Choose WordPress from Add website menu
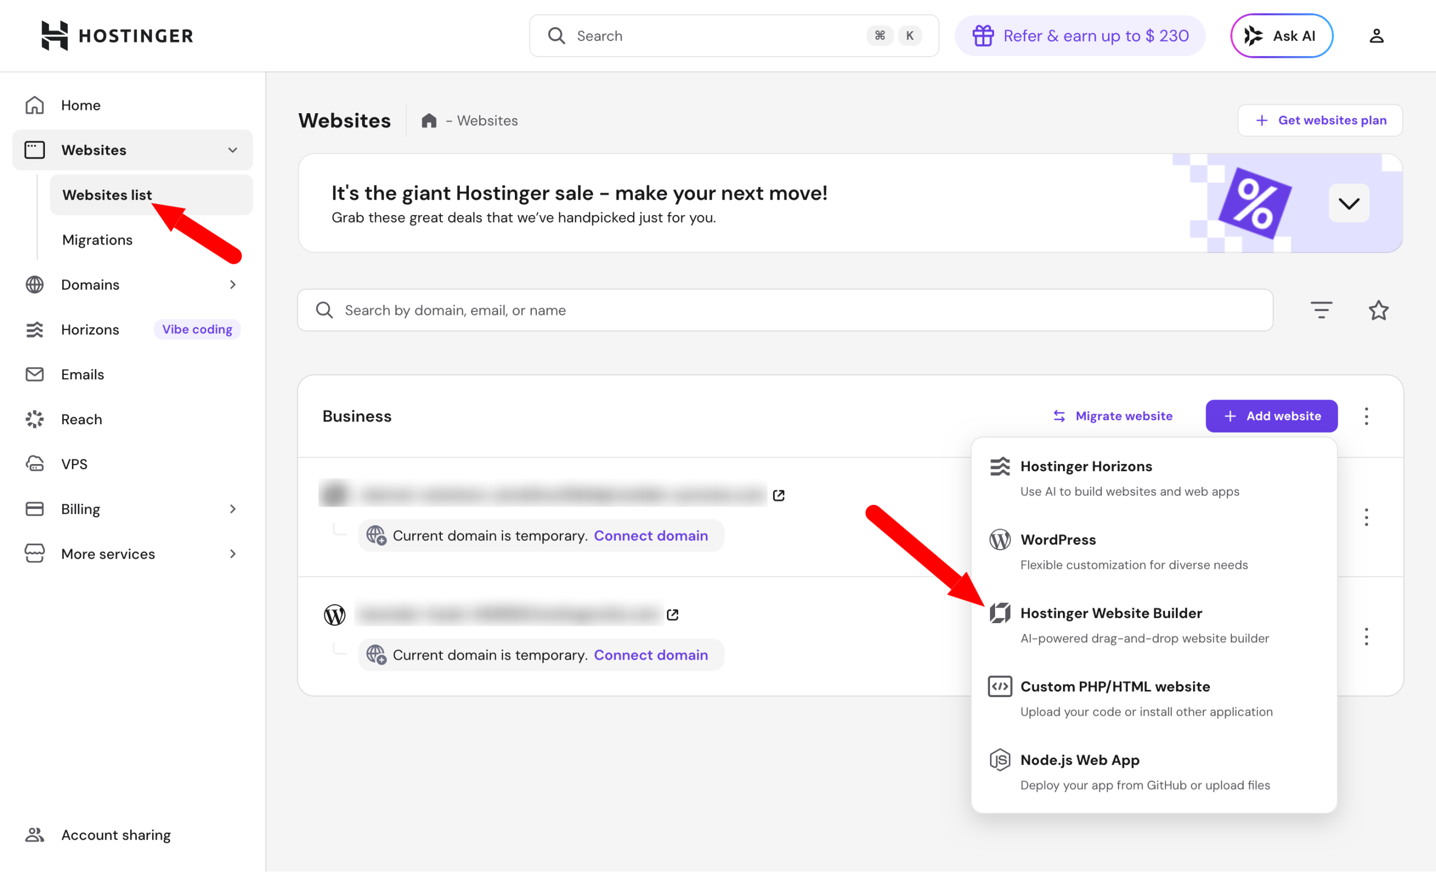This screenshot has height=872, width=1436. tap(1153, 552)
